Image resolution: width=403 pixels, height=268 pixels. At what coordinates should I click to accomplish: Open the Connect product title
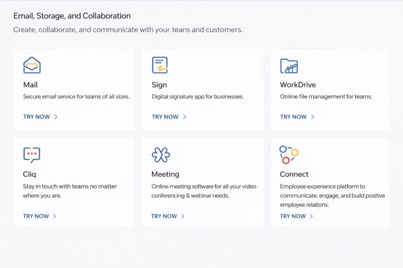[294, 174]
